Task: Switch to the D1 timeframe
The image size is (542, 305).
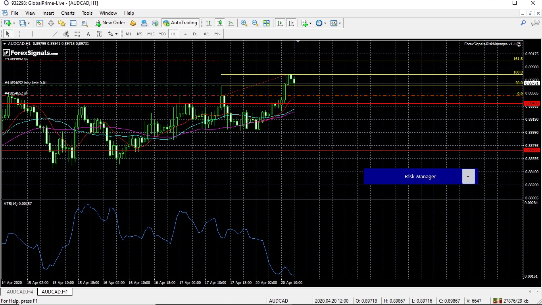Action: (195, 34)
